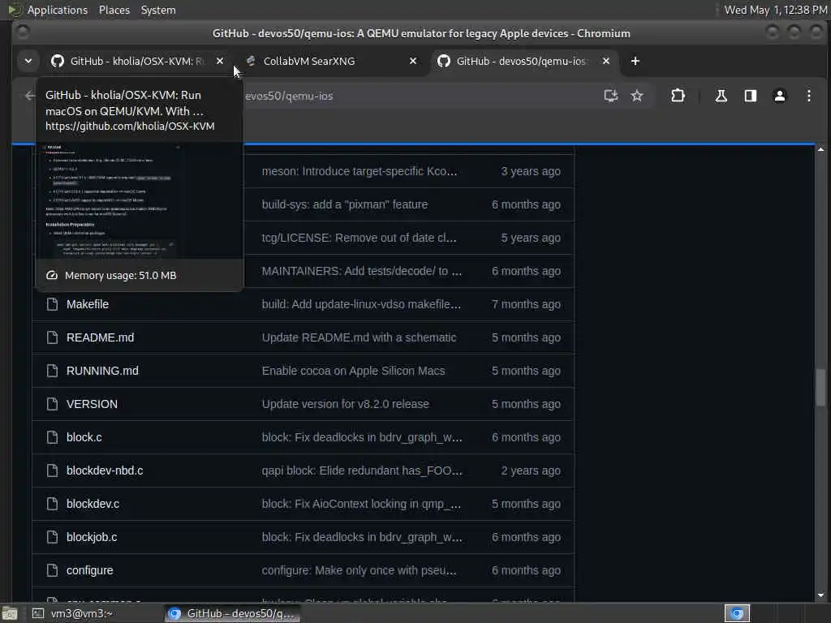Image resolution: width=831 pixels, height=623 pixels.
Task: Open commit 'Enable cocoa on Apple Silicon Macs'
Action: tap(353, 371)
